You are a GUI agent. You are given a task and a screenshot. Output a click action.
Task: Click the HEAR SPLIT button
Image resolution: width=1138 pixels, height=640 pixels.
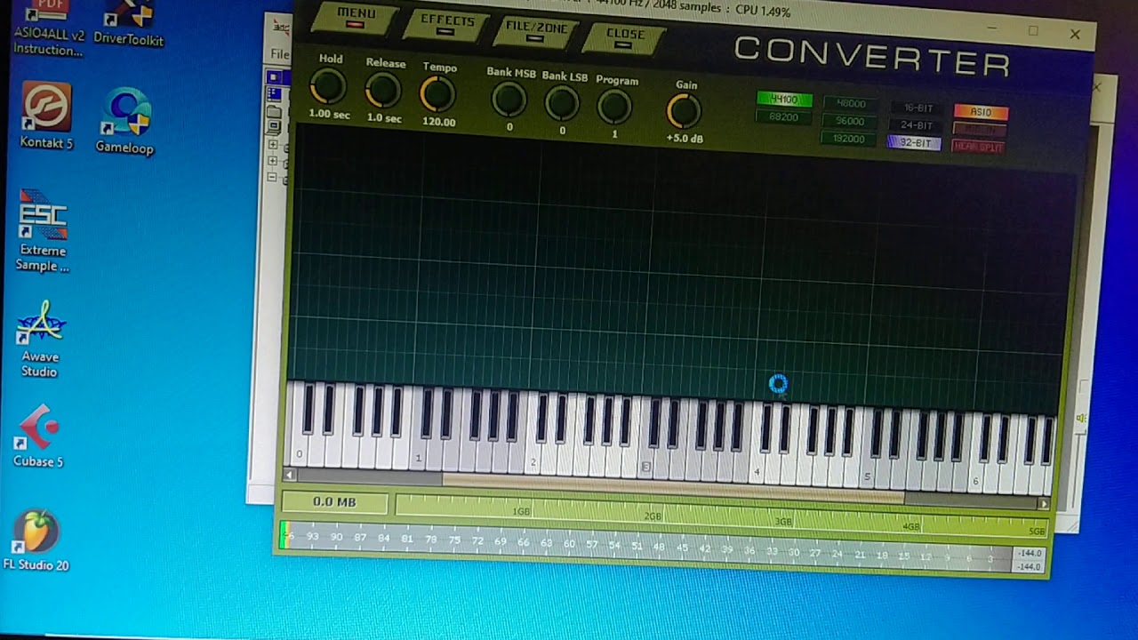point(978,147)
